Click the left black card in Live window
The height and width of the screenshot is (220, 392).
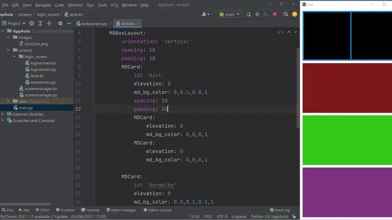326,35
